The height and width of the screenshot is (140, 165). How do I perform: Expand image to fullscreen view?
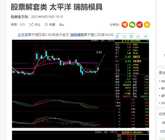(x=124, y=37)
